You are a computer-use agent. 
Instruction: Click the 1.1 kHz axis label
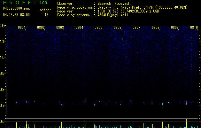point(3,42)
